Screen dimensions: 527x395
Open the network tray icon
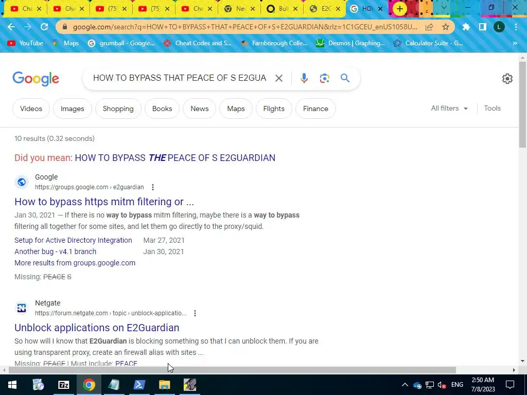(x=430, y=385)
